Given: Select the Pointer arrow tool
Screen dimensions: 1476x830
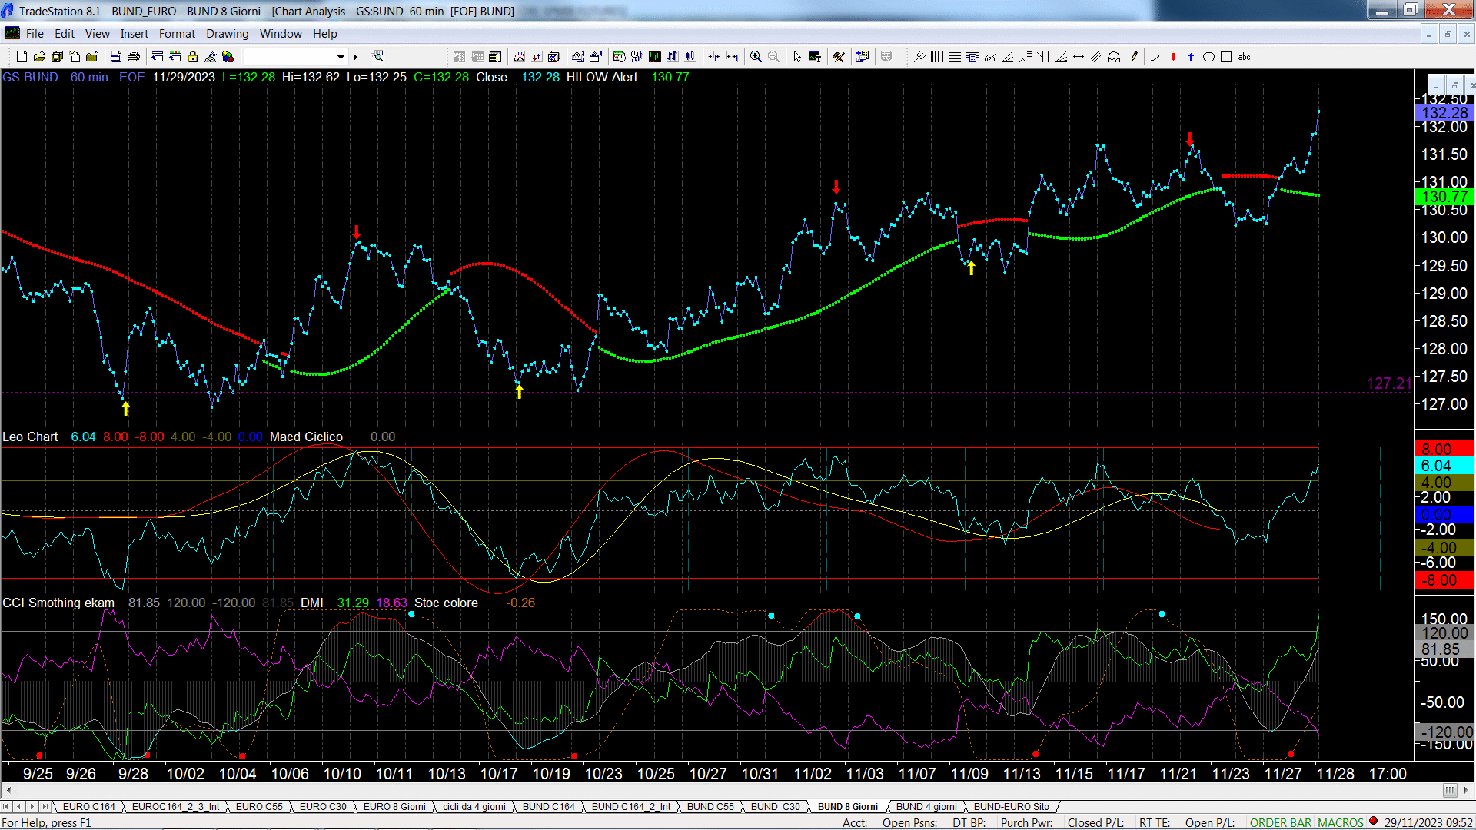Looking at the screenshot, I should pyautogui.click(x=797, y=57).
